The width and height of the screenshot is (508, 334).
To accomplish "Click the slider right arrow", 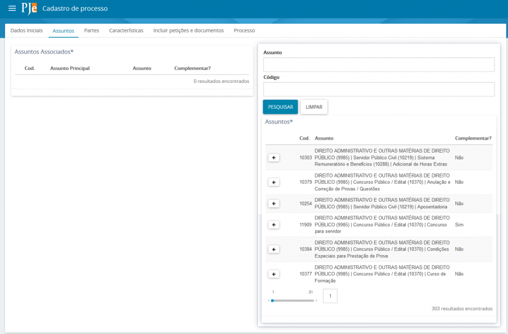I will pyautogui.click(x=317, y=301).
